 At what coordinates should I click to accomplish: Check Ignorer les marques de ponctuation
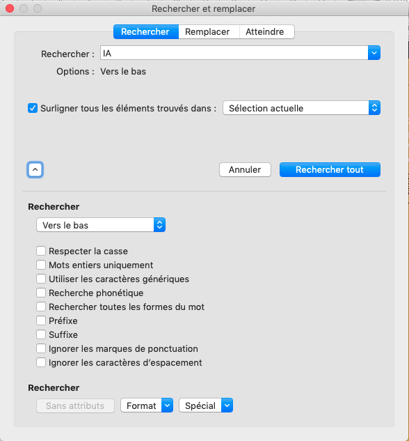coord(41,348)
